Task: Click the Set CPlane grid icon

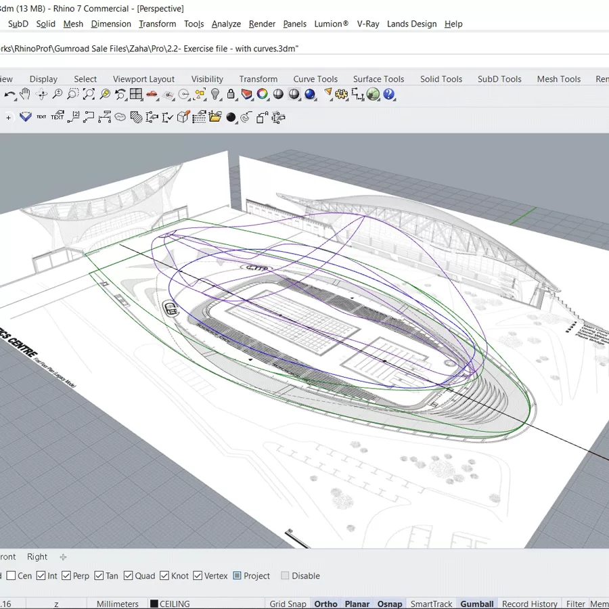Action: coord(168,94)
